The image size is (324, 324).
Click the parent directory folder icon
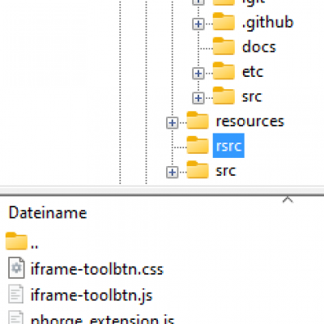click(x=16, y=241)
